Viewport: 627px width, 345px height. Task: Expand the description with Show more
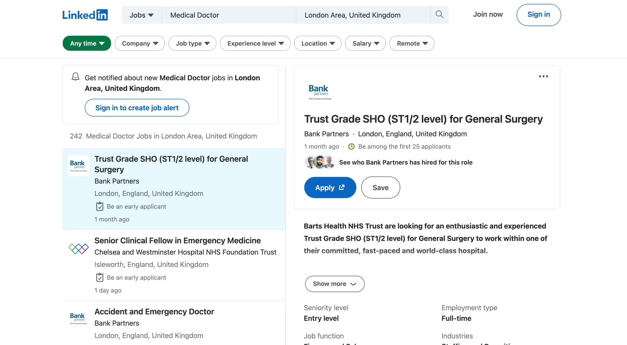point(335,284)
